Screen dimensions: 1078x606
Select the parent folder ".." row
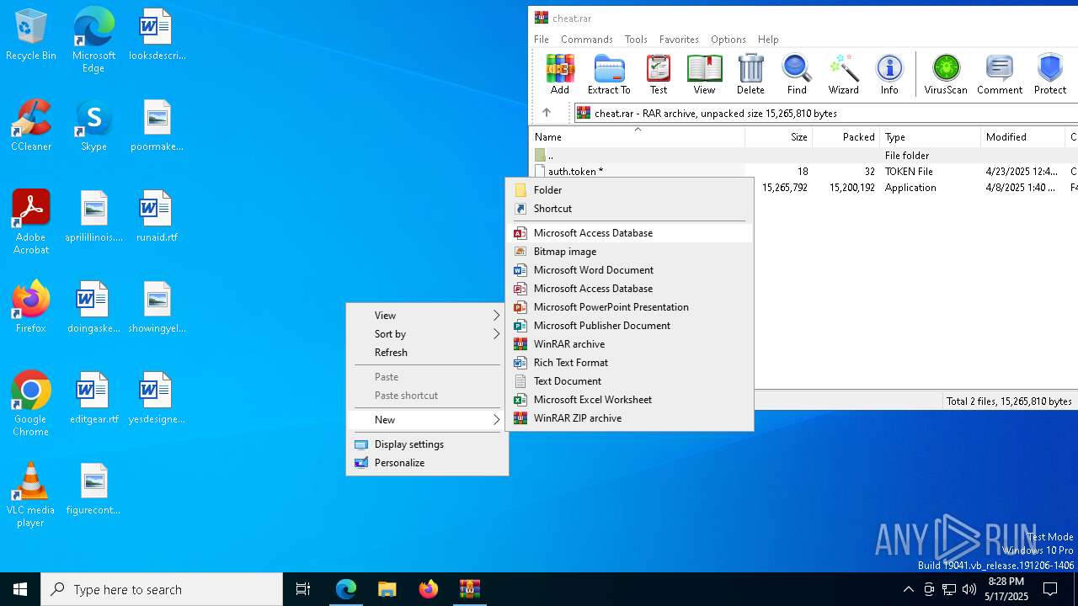804,156
